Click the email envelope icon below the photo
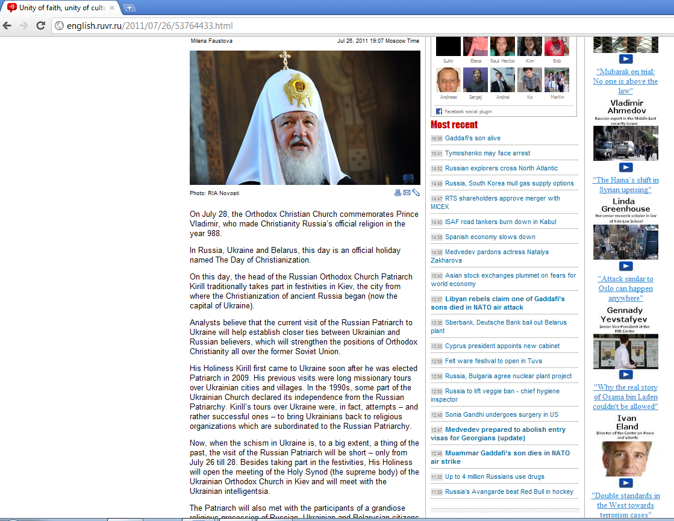Viewport: 674px width, 521px height. pyautogui.click(x=407, y=193)
